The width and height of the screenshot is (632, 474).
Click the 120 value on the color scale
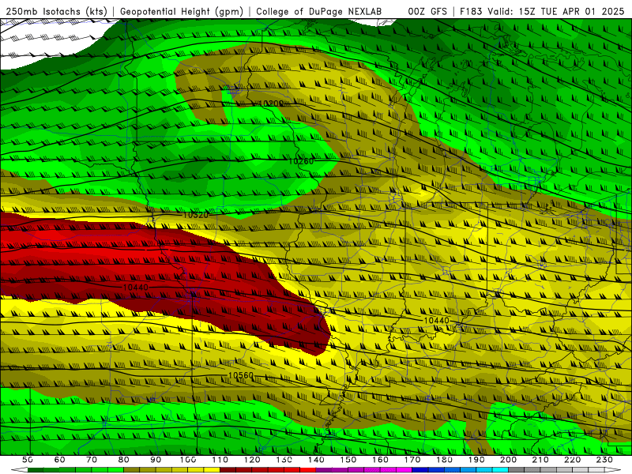[252, 460]
